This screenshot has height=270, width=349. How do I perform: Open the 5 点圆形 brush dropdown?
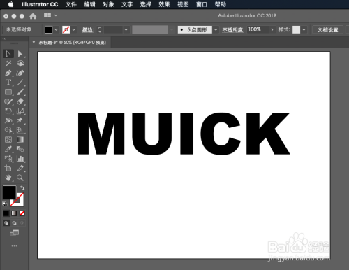216,29
